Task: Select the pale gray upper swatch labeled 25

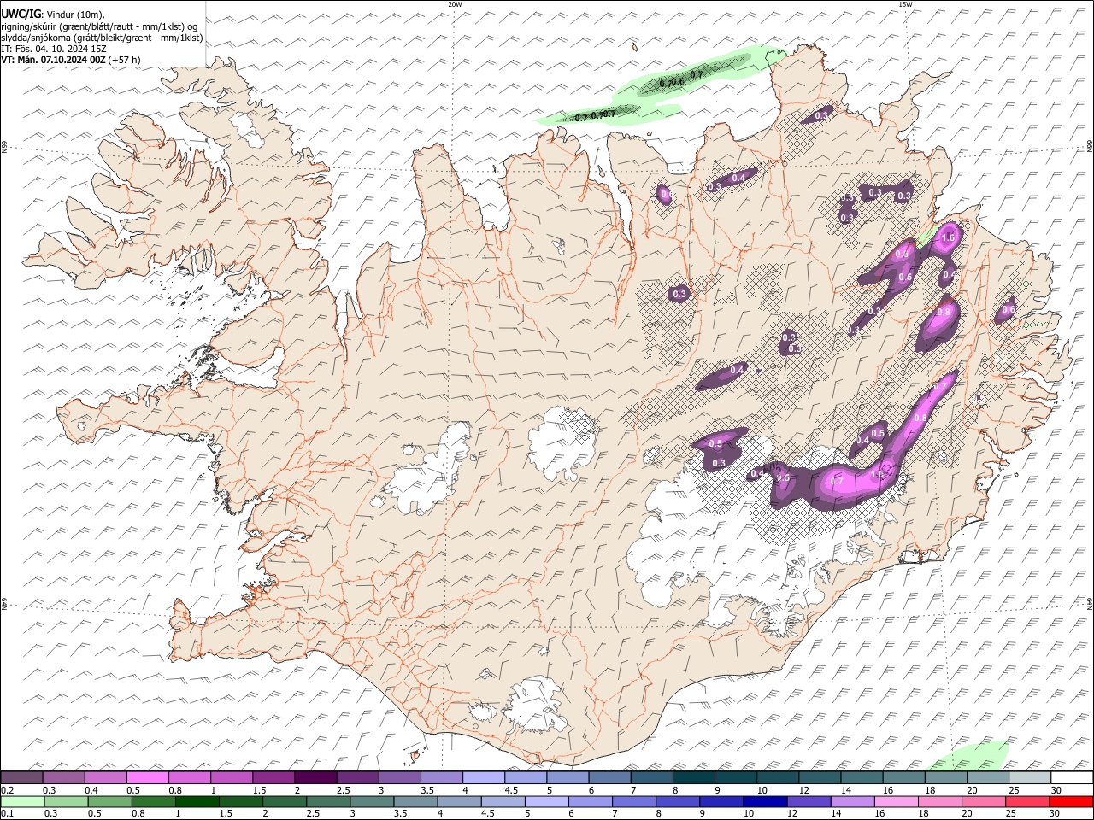Action: point(1030,777)
